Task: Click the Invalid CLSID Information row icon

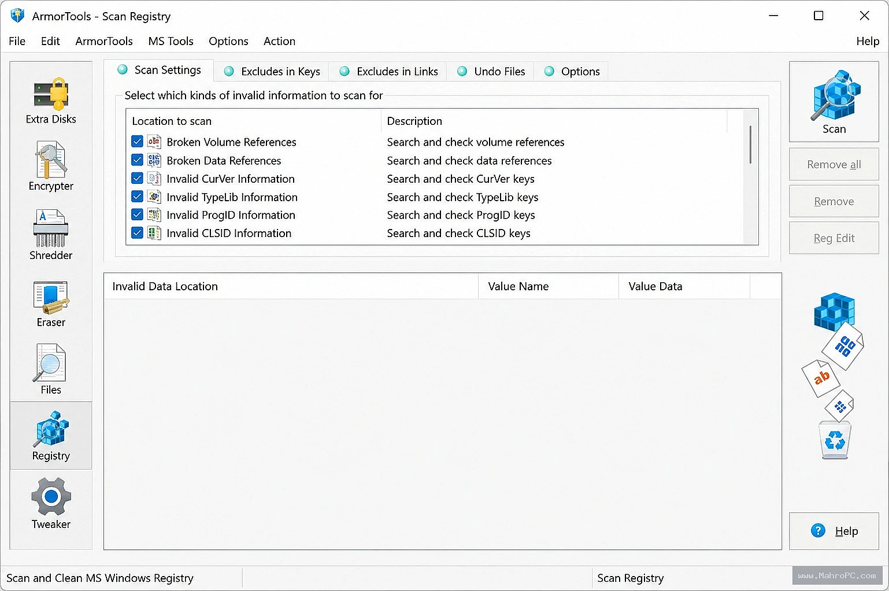Action: coord(154,233)
